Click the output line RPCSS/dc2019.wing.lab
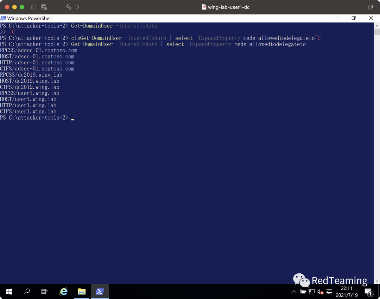This screenshot has height=299, width=380. coord(31,75)
